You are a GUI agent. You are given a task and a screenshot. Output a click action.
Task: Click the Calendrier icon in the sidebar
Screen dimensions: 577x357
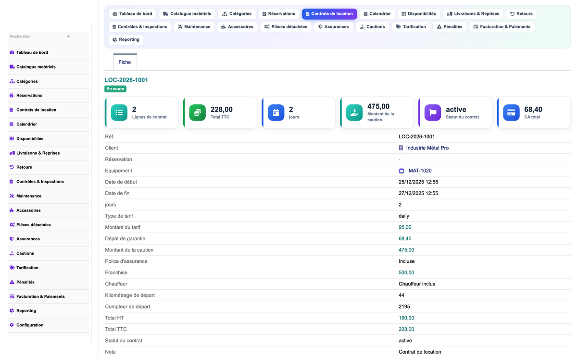(12, 124)
